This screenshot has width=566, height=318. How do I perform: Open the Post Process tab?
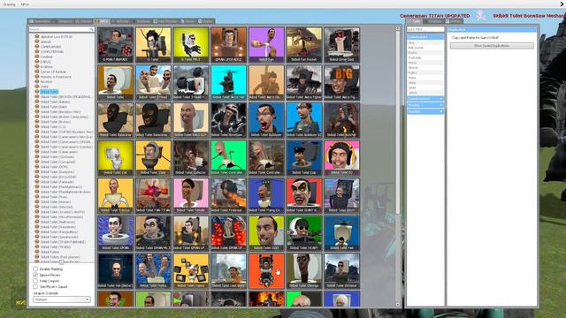(165, 21)
